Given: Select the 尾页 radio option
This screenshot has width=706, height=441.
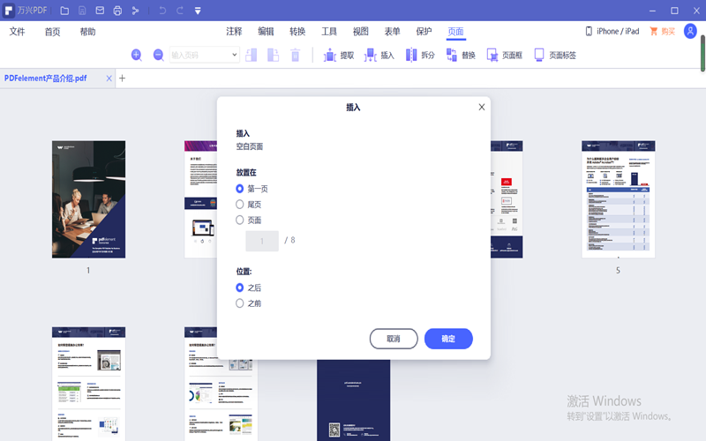Looking at the screenshot, I should tap(240, 205).
